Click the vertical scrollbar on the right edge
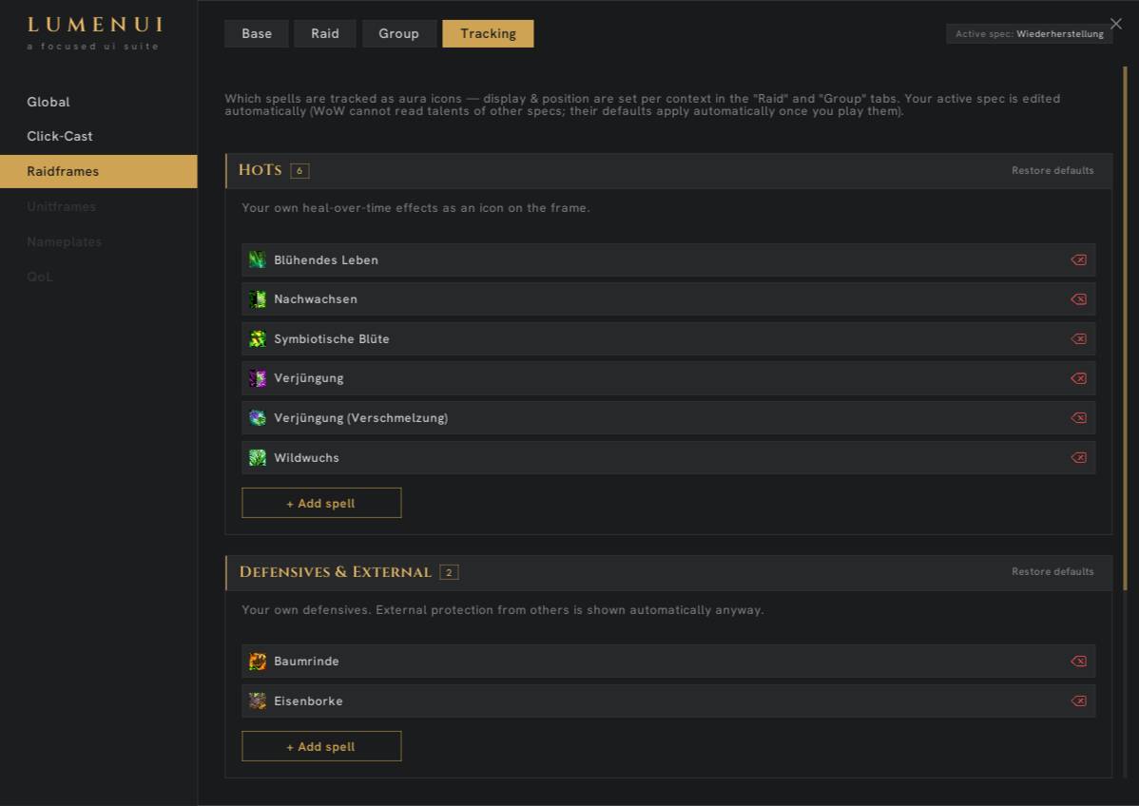The image size is (1139, 806). pos(1125,328)
